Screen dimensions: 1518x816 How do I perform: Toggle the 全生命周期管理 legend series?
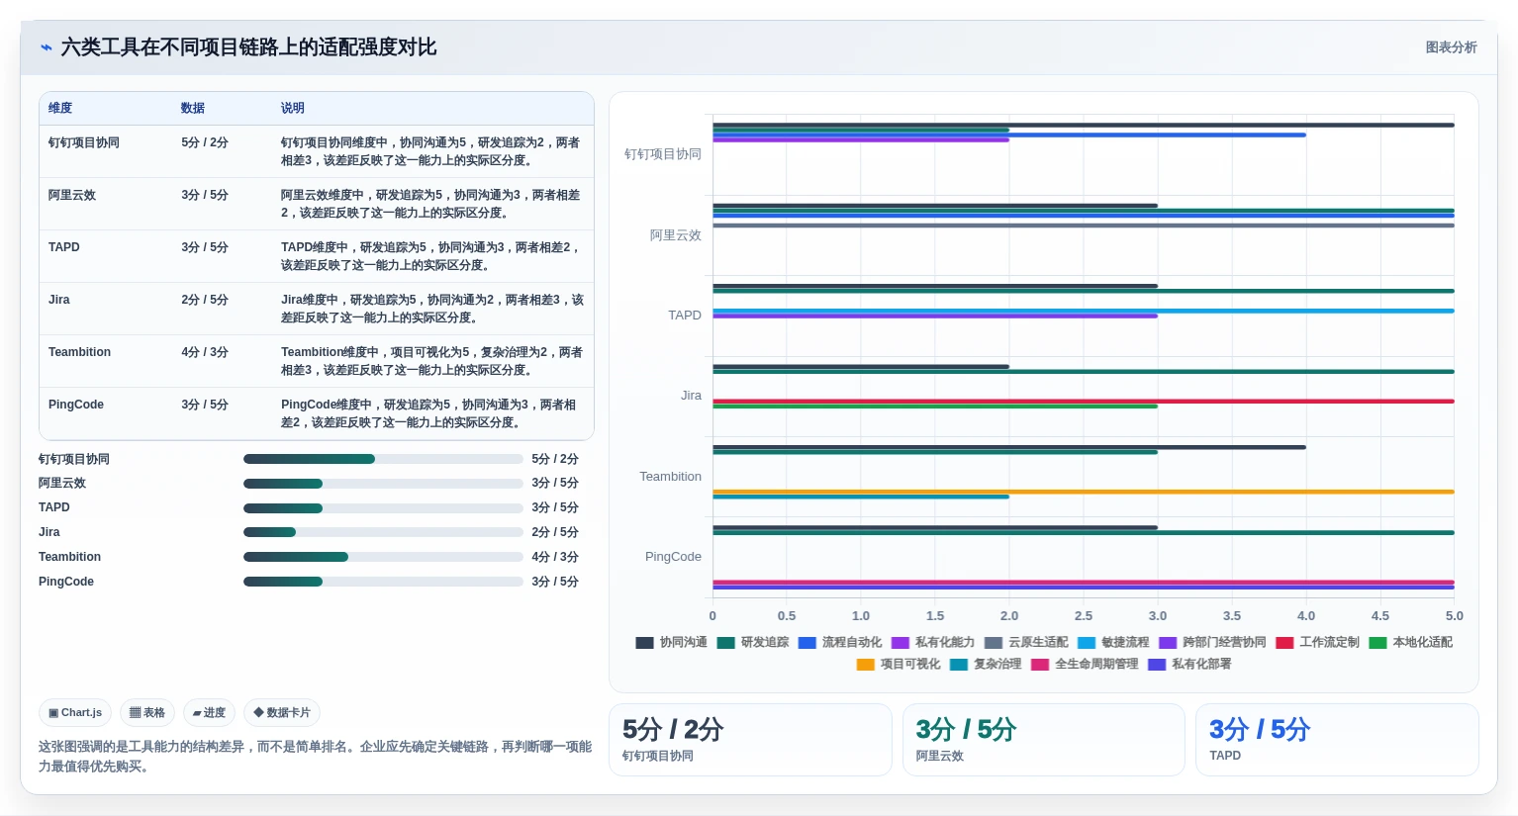(1085, 665)
